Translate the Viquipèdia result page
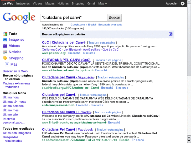 point(111,77)
